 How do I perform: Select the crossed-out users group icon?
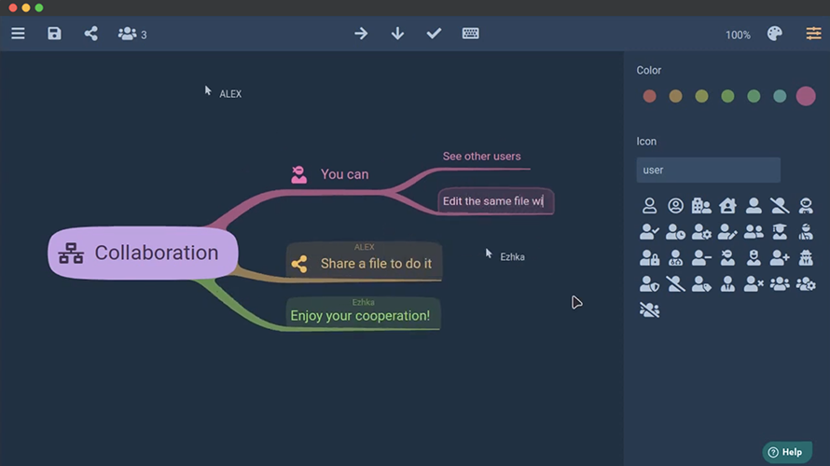[649, 310]
